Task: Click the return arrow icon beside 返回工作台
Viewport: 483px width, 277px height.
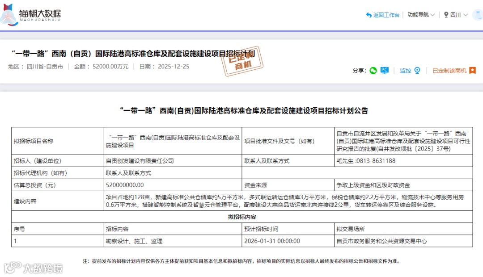Action: tap(369, 15)
